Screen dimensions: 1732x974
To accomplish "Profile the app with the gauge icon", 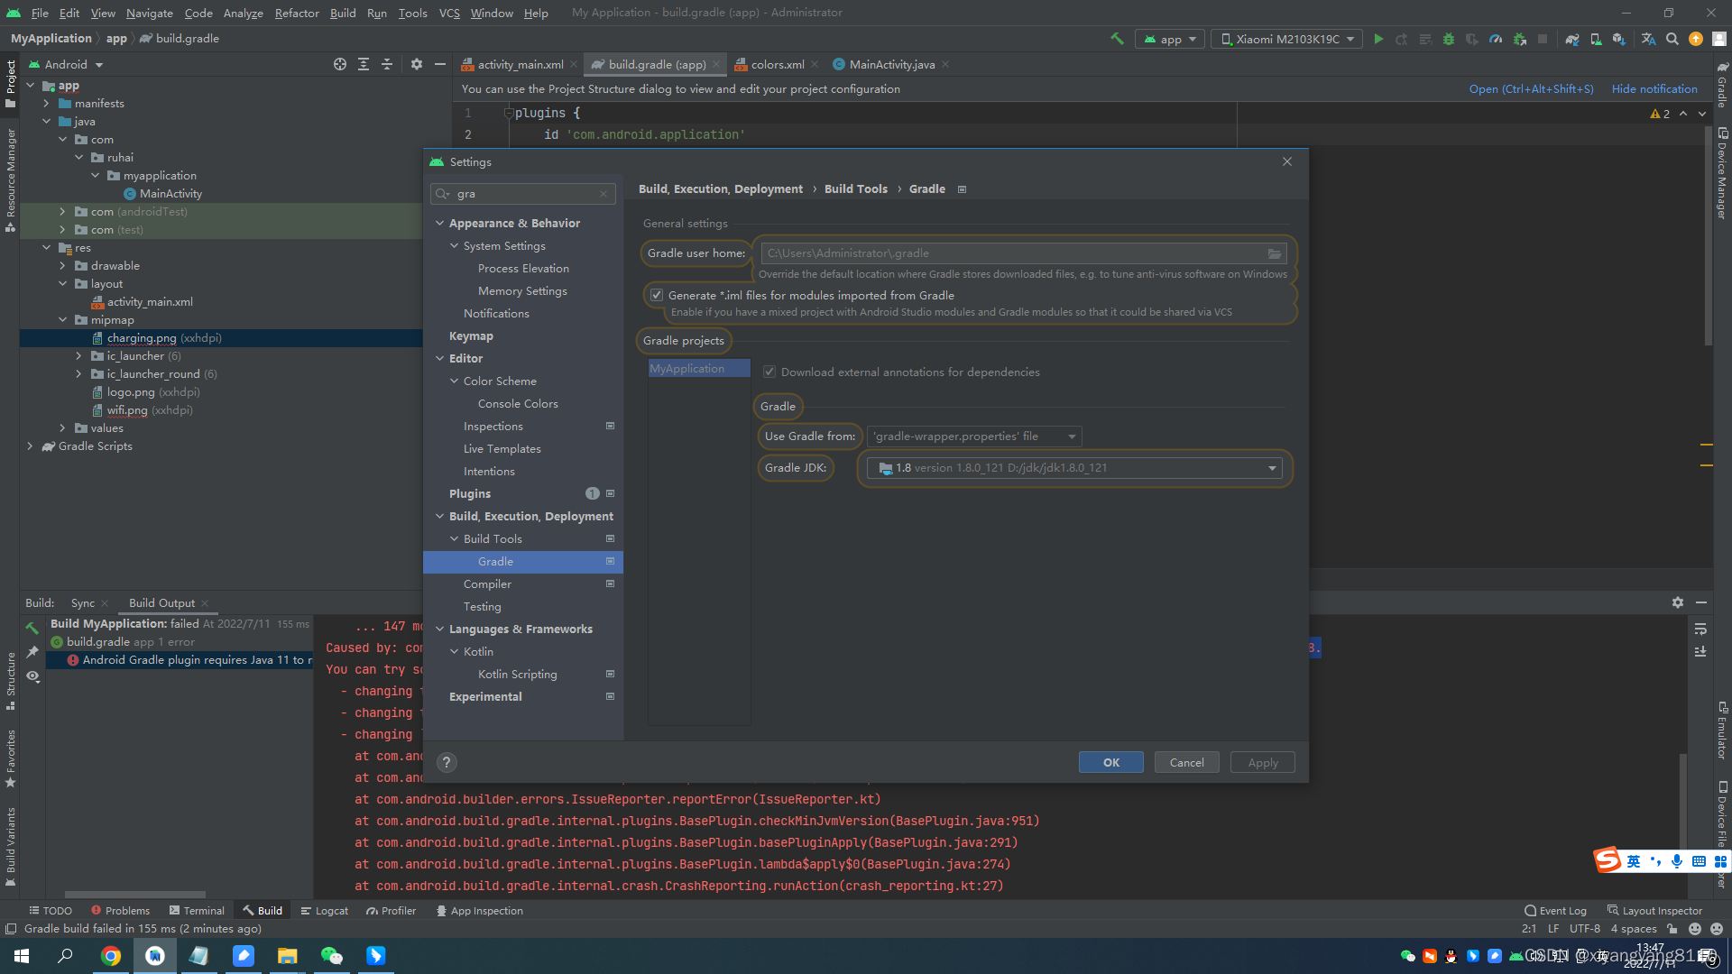I will tap(1496, 39).
